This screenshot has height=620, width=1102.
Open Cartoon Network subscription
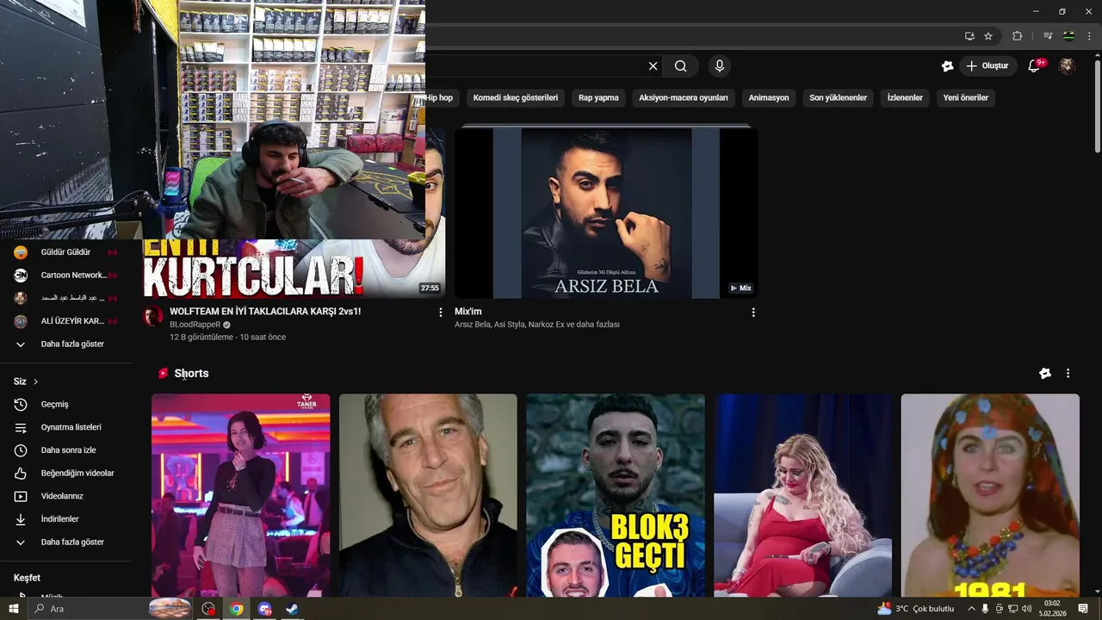[65, 276]
